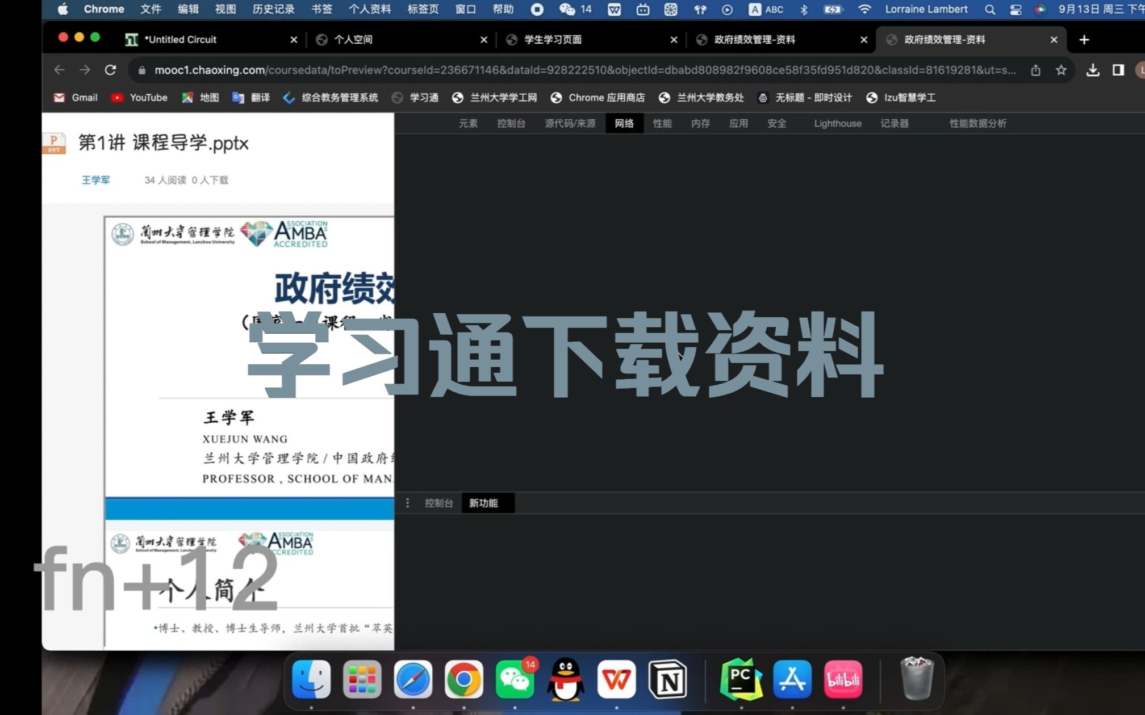Open the Finder icon in the Dock
1145x715 pixels.
coord(311,679)
